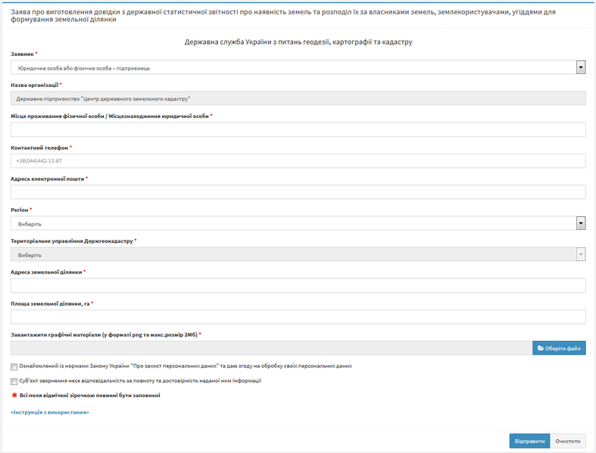Tick the personal data processing consent checkbox
596x453 pixels.
14,367
